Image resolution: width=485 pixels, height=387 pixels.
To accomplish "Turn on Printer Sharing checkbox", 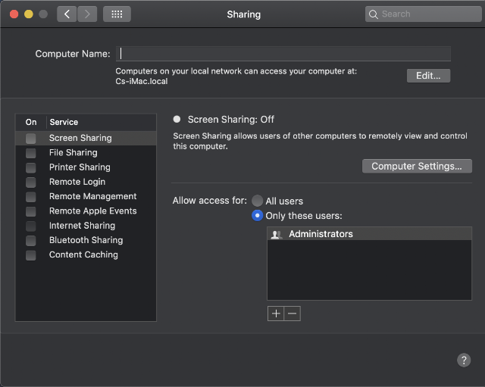I will 31,167.
